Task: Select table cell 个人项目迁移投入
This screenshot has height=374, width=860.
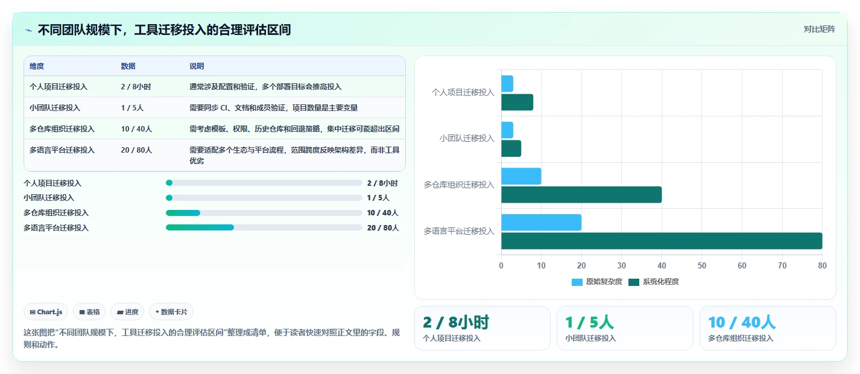Action: [x=58, y=87]
